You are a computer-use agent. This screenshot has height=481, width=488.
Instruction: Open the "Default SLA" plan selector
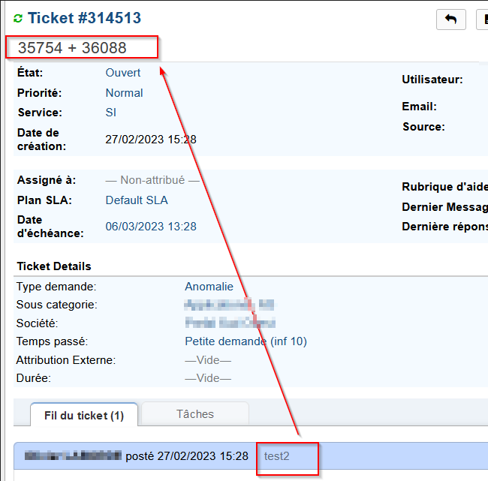point(137,200)
